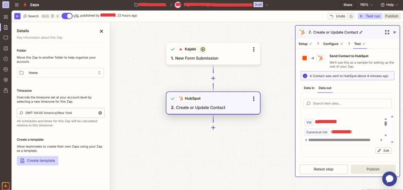The image size is (403, 190).
Task: Open the settings gear sidebar icon
Action: (6, 80)
